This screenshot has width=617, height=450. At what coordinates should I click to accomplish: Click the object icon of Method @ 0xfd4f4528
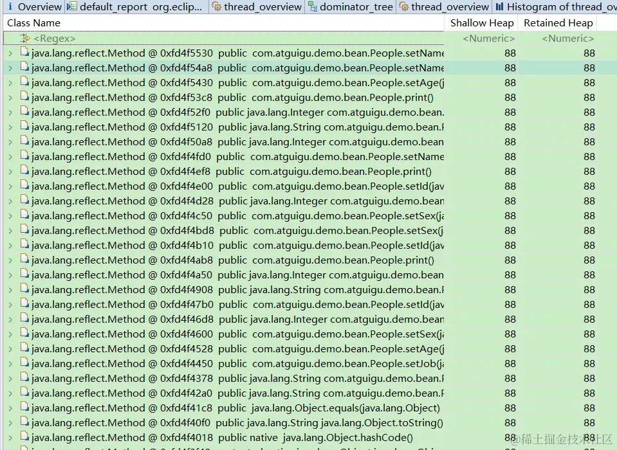click(x=25, y=348)
